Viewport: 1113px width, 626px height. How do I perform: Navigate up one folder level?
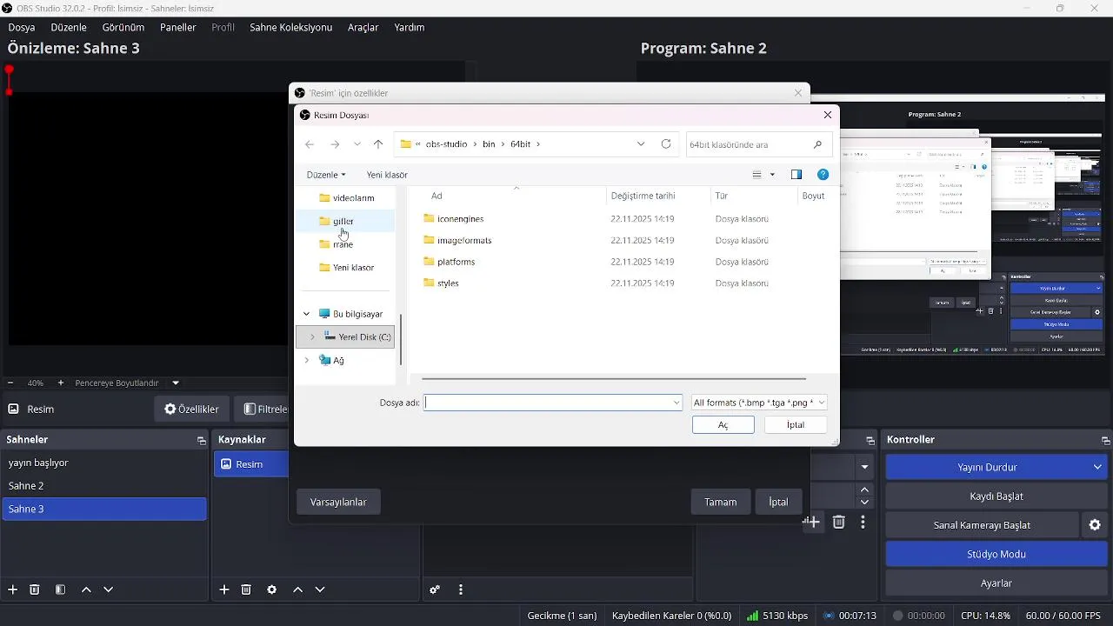378,144
